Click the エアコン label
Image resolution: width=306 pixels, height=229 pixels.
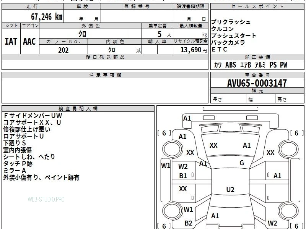(30, 26)
